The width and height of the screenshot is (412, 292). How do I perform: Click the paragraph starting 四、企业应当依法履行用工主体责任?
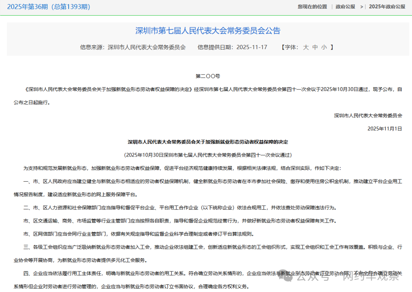[x=208, y=280]
